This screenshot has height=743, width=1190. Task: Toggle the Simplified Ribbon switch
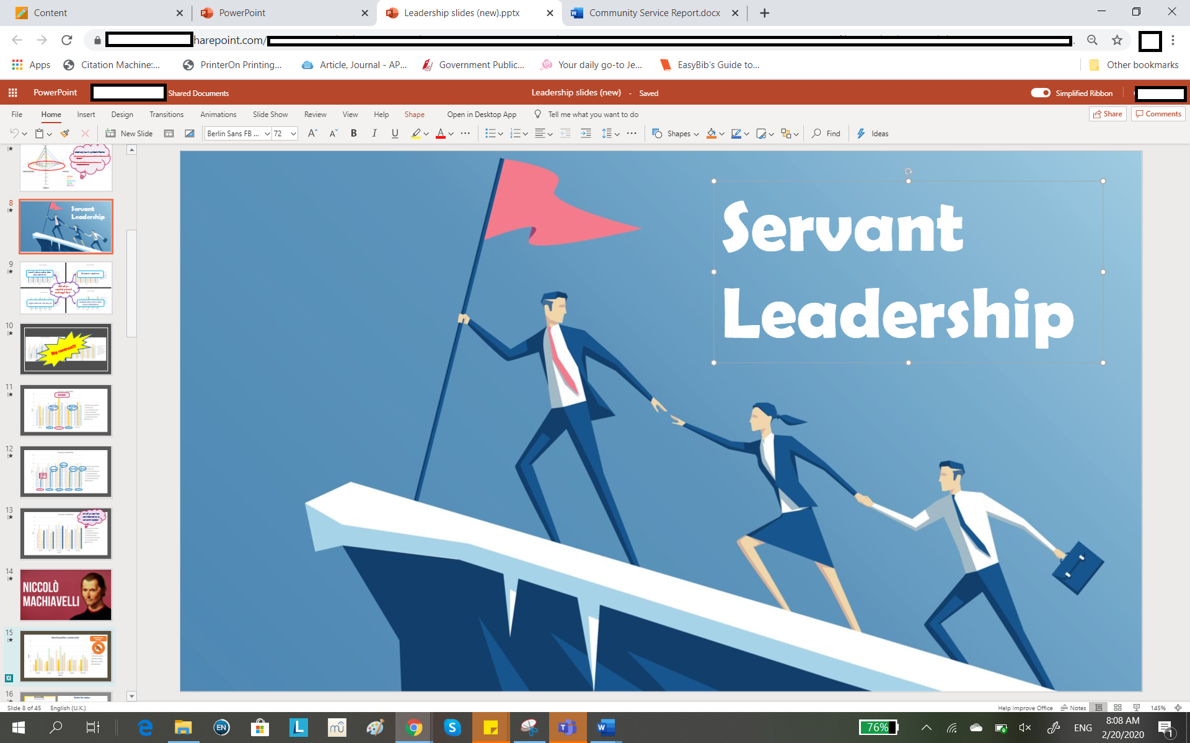1040,93
